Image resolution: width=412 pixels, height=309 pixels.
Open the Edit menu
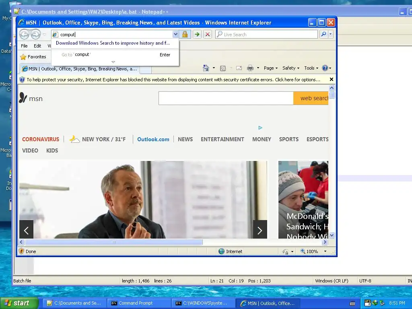(37, 46)
